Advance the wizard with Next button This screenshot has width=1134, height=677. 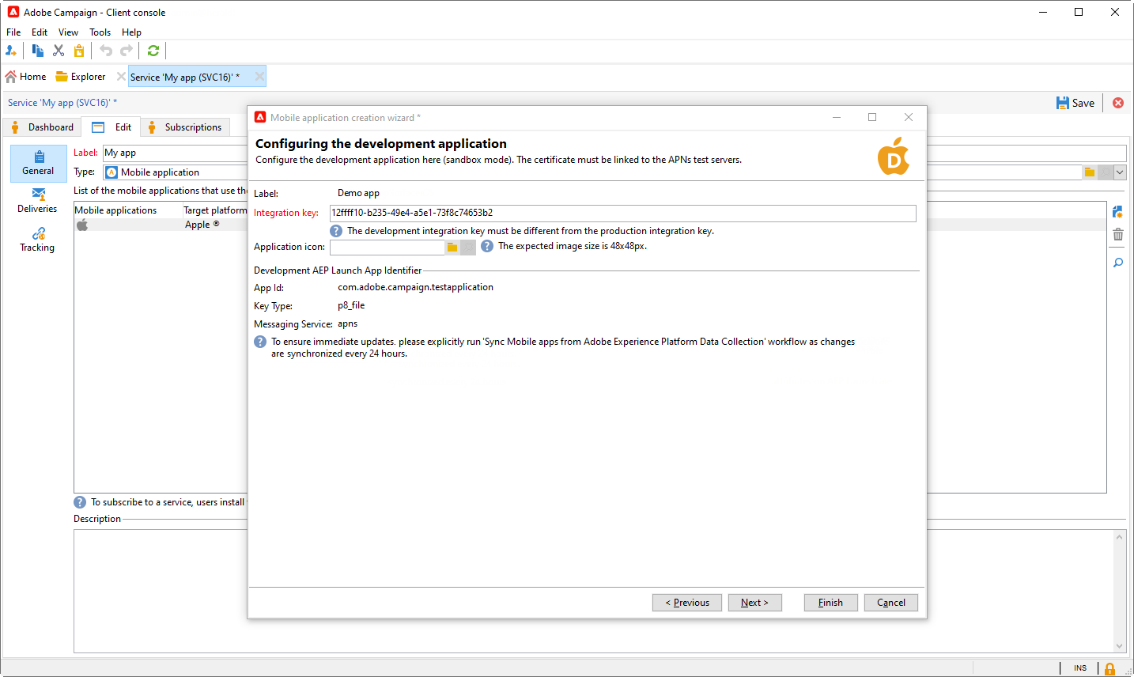[x=754, y=603]
